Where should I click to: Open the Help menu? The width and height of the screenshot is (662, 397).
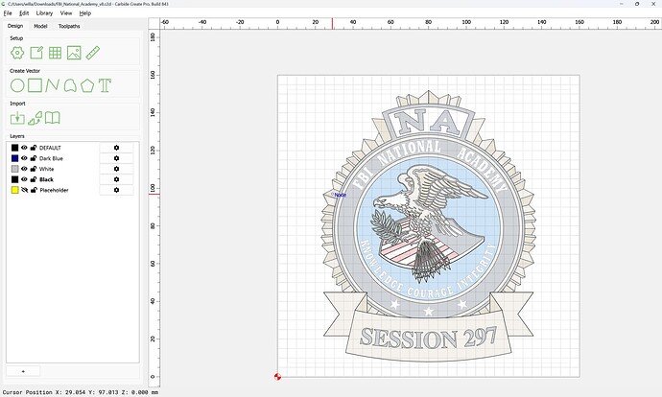pos(84,13)
